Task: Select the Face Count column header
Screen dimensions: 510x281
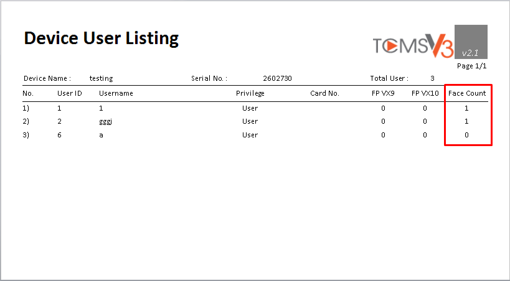Action: point(467,93)
